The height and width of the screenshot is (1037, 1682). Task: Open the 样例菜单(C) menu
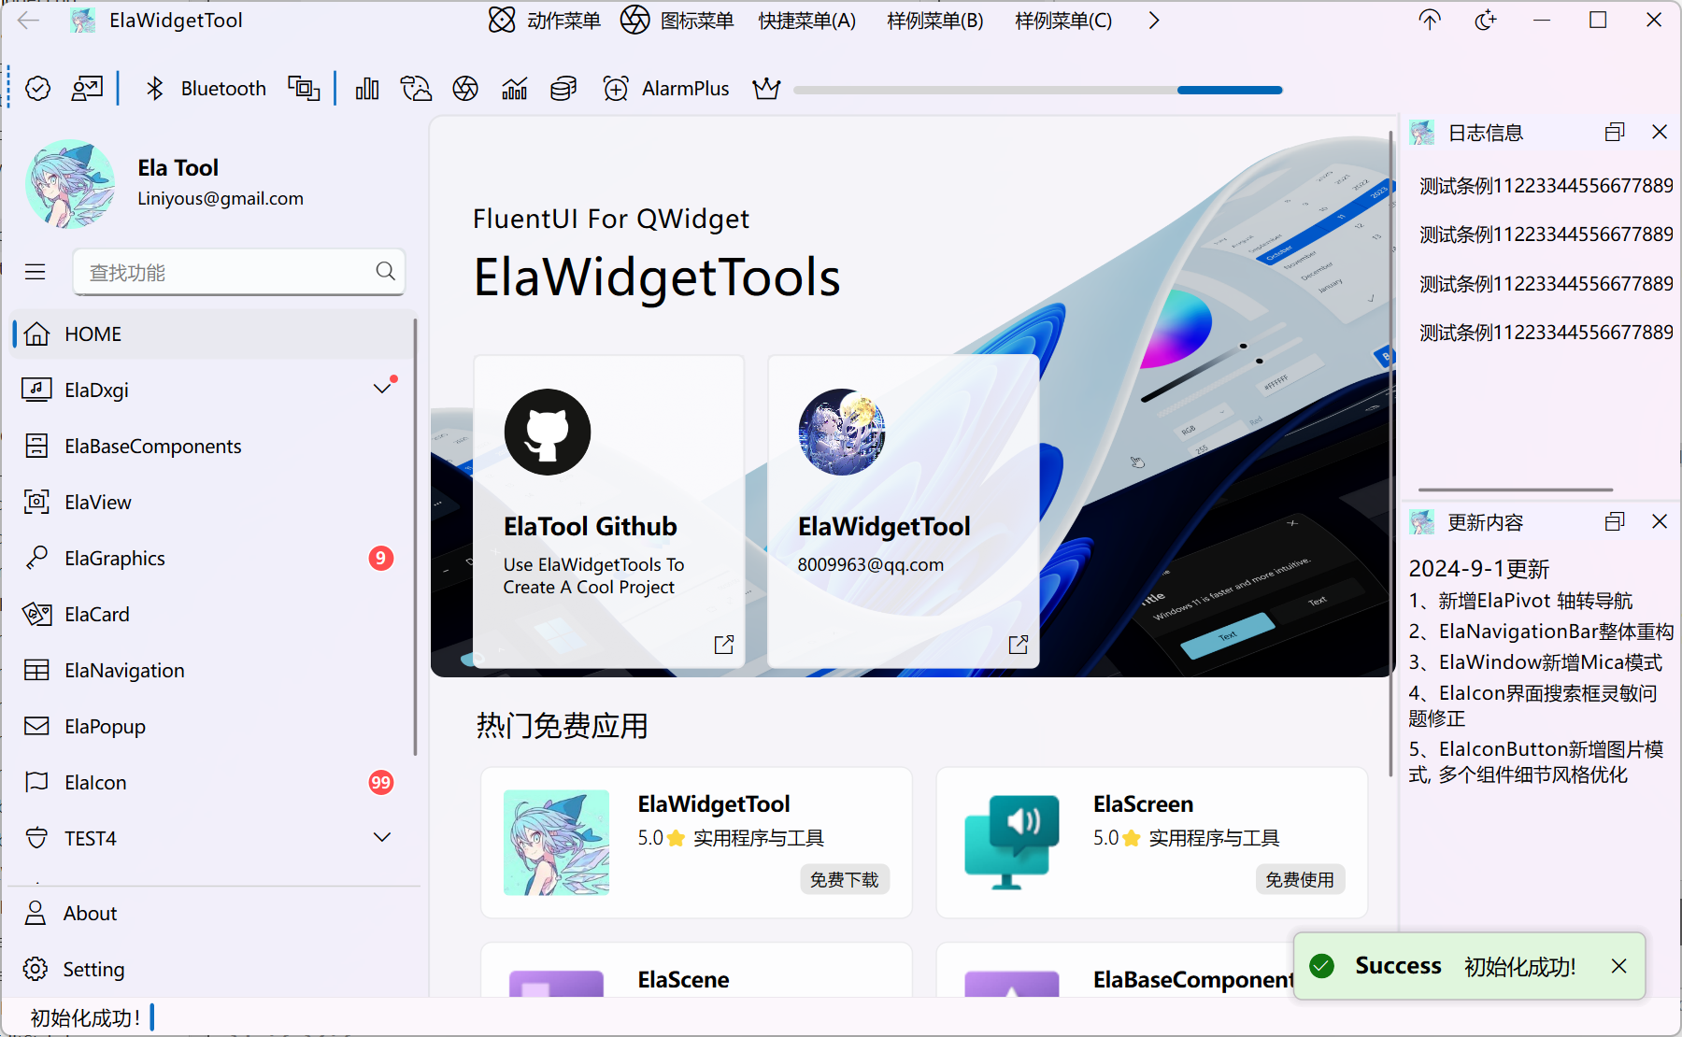coord(1063,21)
